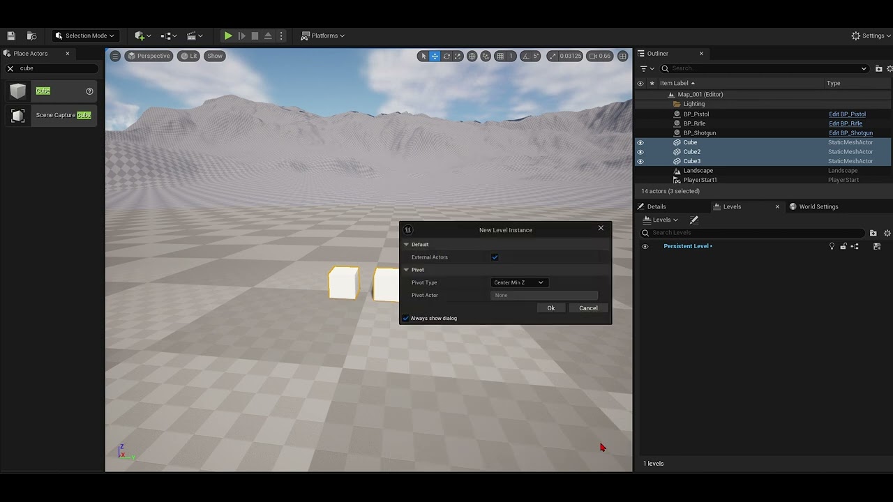Toggle rotation snap angle icon
The height and width of the screenshot is (502, 893).
(526, 56)
